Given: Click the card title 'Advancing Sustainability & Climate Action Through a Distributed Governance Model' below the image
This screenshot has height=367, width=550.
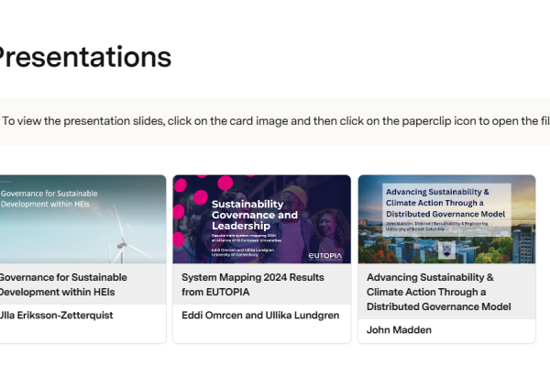Looking at the screenshot, I should 438,292.
